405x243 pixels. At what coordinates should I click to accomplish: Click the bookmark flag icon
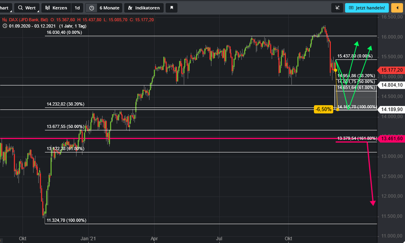[171, 8]
